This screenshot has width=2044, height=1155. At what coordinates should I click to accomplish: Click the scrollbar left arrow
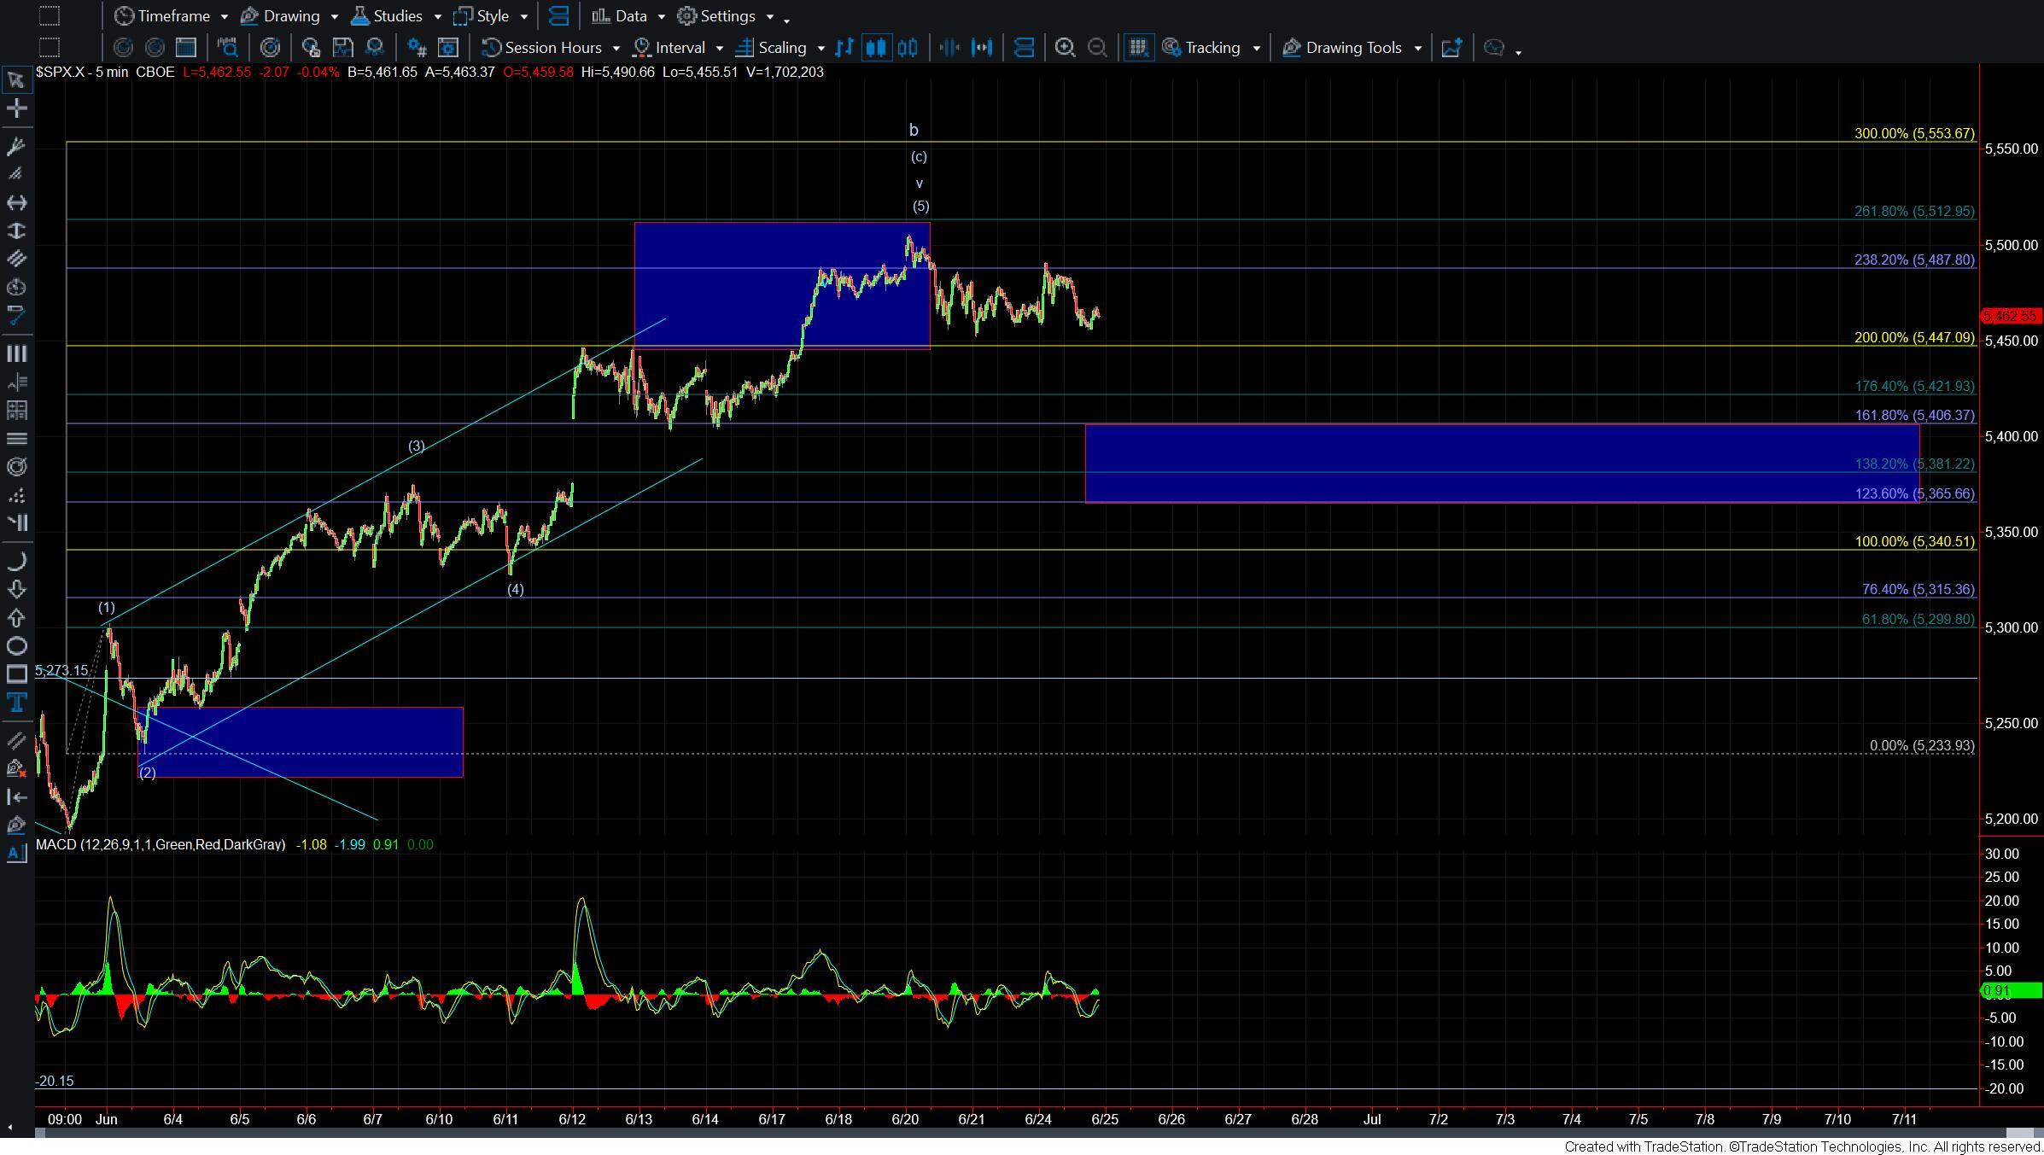click(9, 1127)
